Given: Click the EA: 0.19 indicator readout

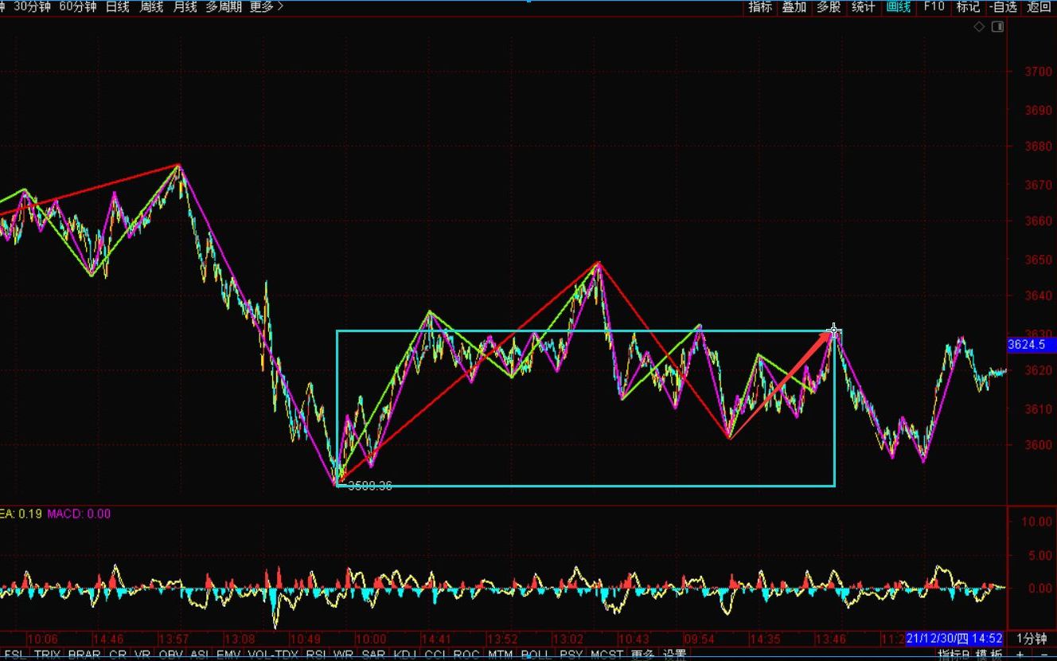Looking at the screenshot, I should pos(21,514).
